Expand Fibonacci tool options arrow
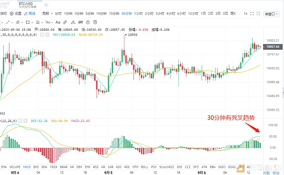 click(42, 23)
